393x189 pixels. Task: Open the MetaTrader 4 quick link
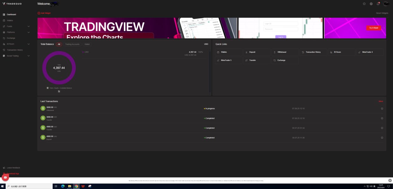[370, 52]
